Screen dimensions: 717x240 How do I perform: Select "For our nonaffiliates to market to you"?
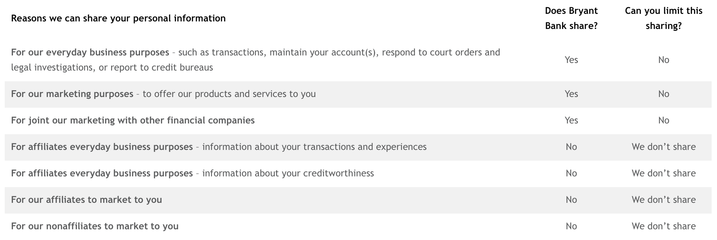tap(95, 226)
